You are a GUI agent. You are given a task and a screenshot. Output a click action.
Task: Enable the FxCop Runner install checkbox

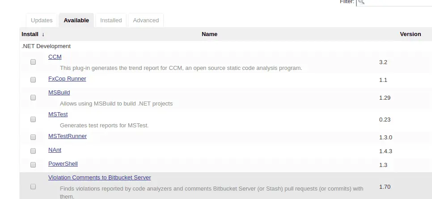click(33, 80)
